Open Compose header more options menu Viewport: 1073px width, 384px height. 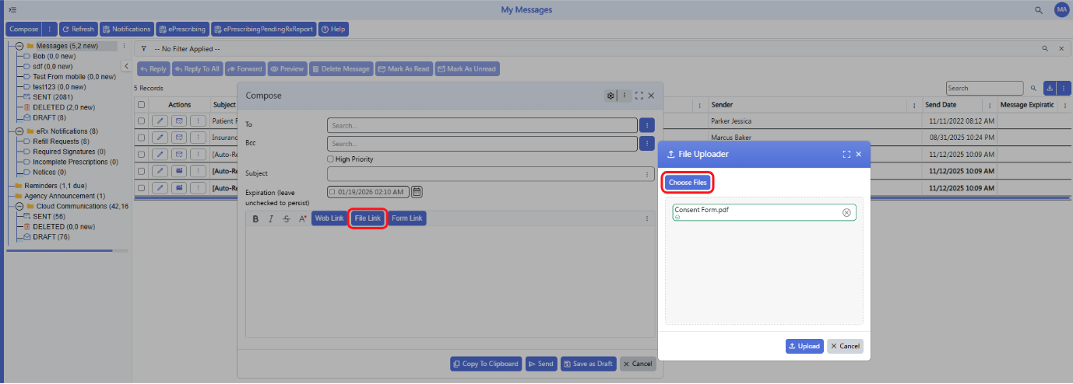[x=624, y=96]
